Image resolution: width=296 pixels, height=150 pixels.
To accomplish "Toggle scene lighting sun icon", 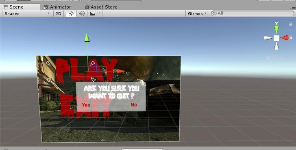I will click(71, 13).
